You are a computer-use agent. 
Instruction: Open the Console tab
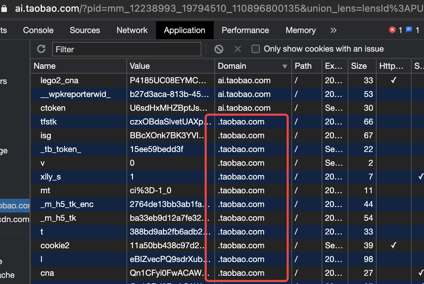(x=38, y=30)
